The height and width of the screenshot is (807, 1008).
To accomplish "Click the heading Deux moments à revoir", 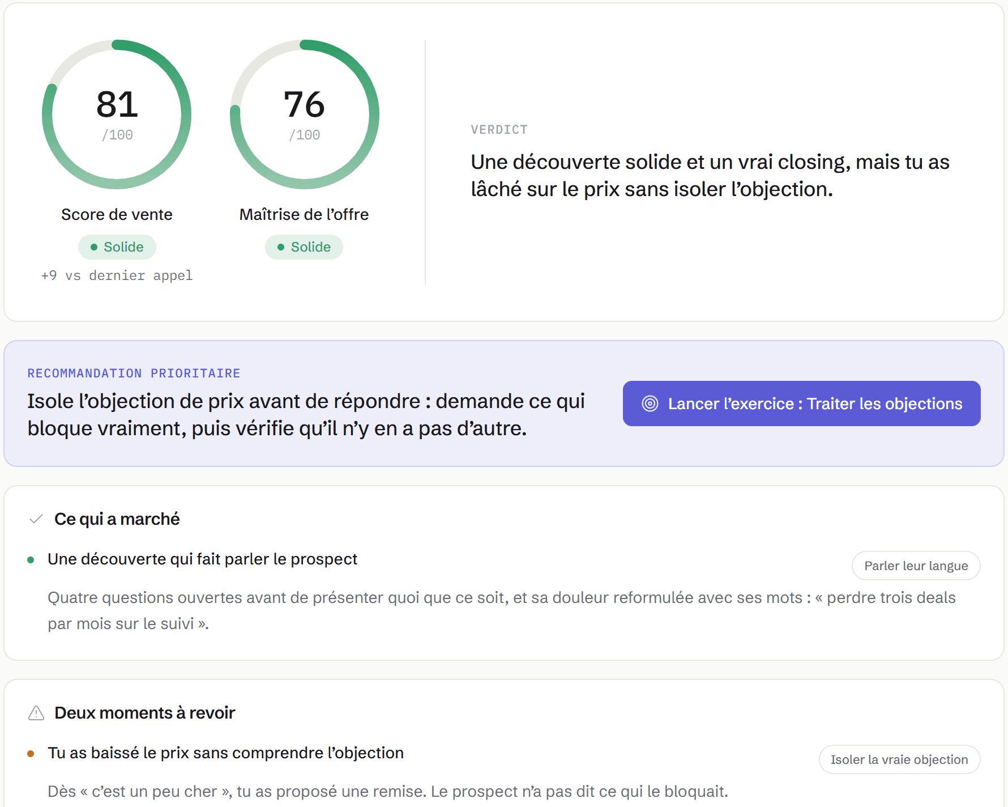I will [x=144, y=712].
